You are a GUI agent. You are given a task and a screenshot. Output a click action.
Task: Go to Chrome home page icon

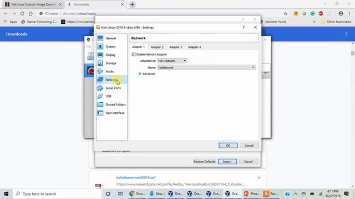click(x=31, y=13)
